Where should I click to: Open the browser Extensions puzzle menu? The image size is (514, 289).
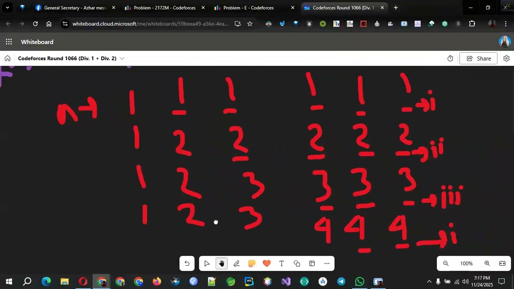click(x=472, y=24)
